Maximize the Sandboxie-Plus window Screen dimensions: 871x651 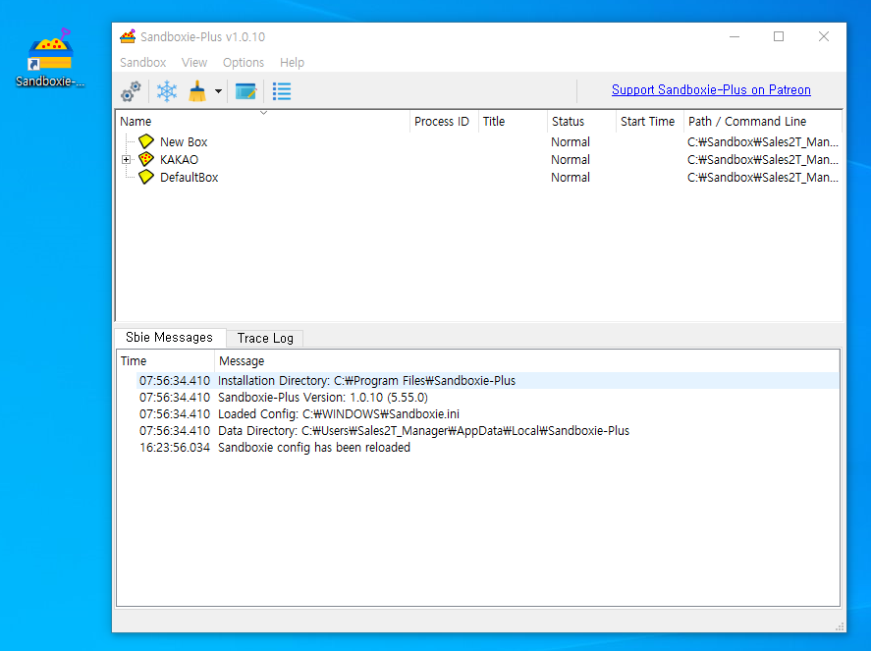click(x=779, y=36)
